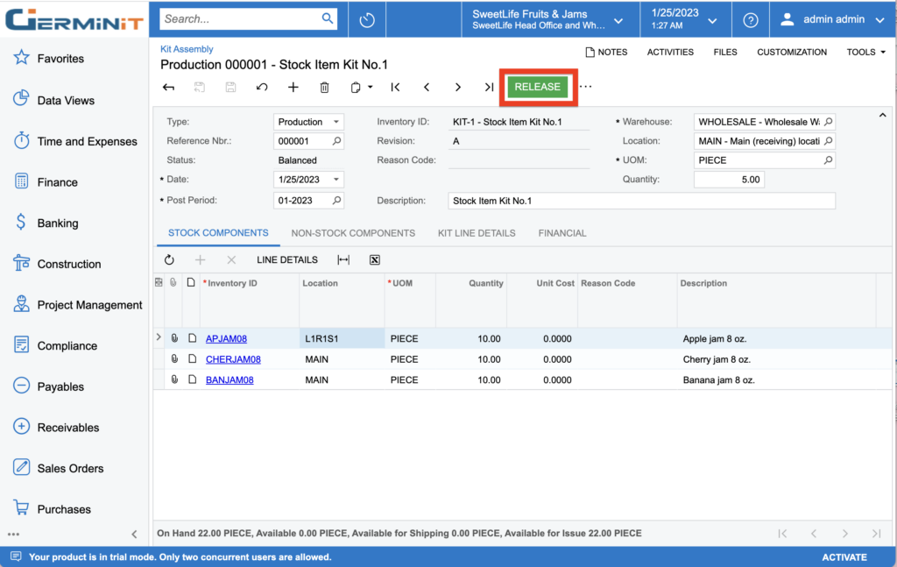897x567 pixels.
Task: Open the recent history clock icon
Action: click(x=367, y=19)
